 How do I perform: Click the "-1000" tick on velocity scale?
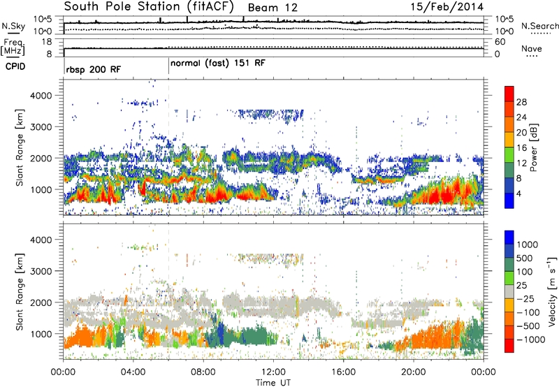point(530,339)
